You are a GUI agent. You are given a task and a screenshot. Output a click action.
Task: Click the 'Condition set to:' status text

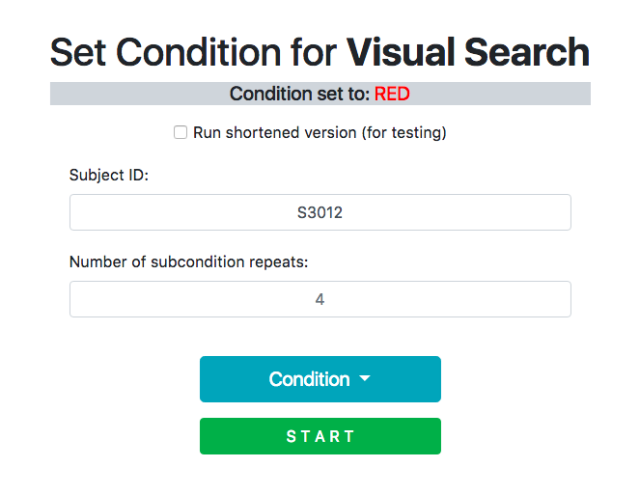(299, 94)
